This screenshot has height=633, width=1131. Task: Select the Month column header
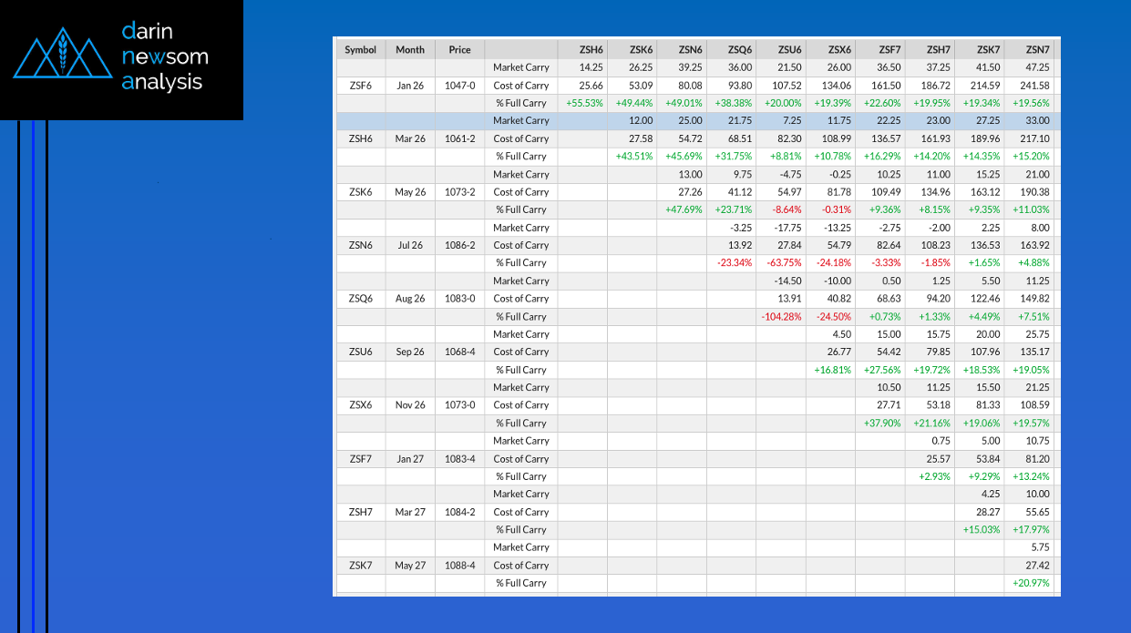click(x=410, y=50)
